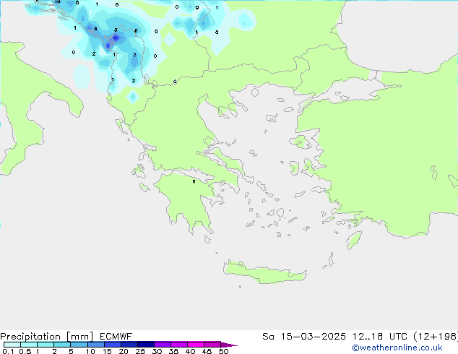This screenshot has height=354, width=458.
Task: Click the darkest blue precipitation cell on map
Action: point(116,38)
